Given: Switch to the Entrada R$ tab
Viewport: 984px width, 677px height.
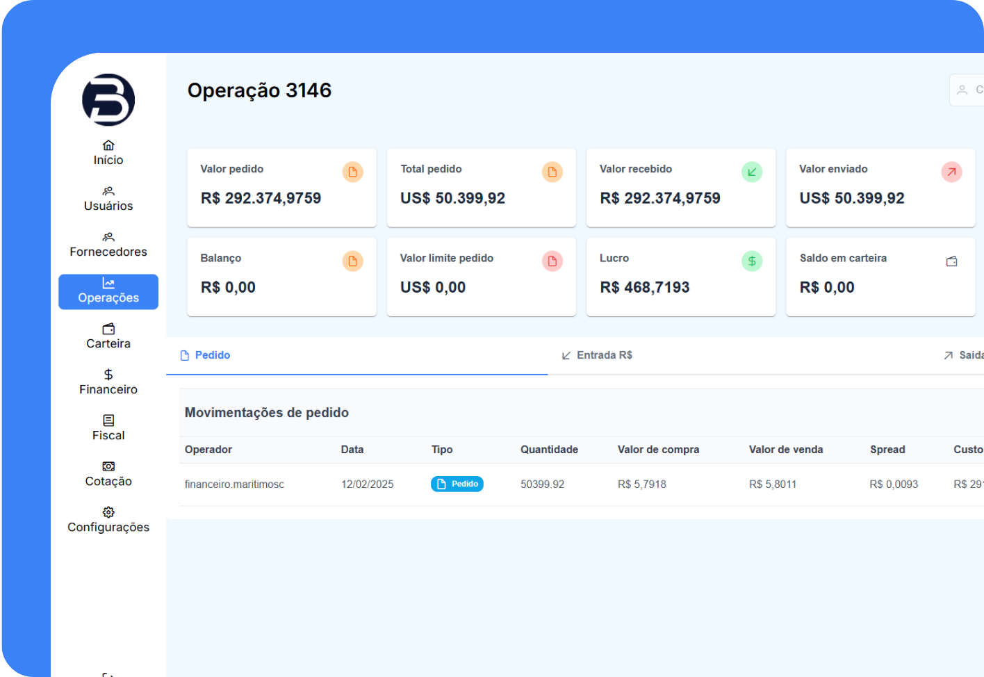Looking at the screenshot, I should [597, 355].
